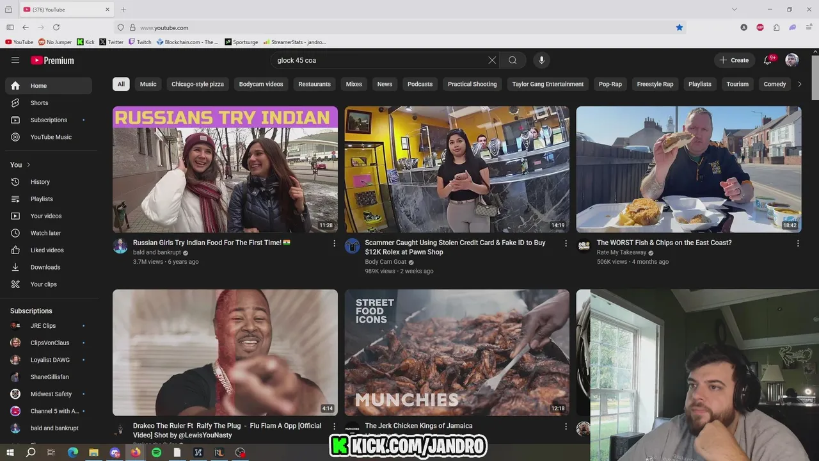Open more options for Jerk Chicken Kings video
The image size is (819, 461).
point(566,426)
